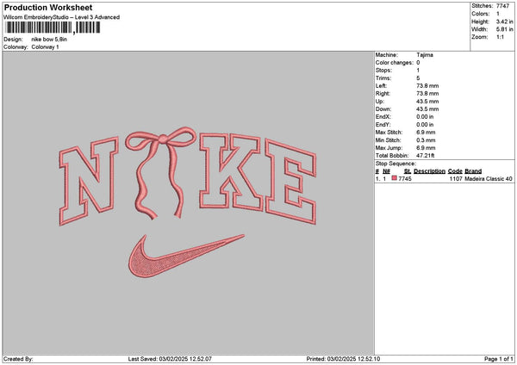Viewport: 517px width, 365px height.
Task: Click the Last Saved timestamp in footer
Action: (x=177, y=358)
